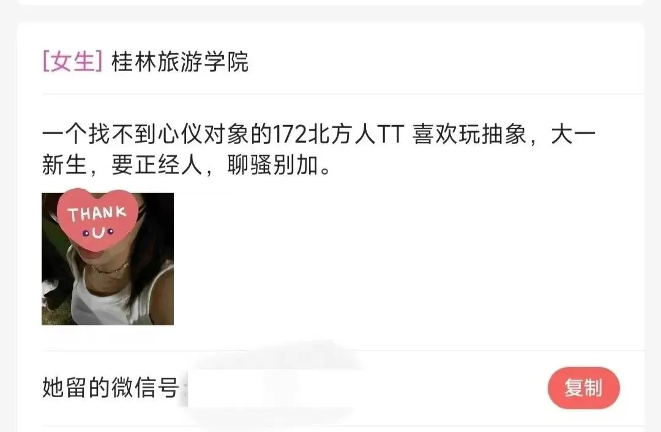
Task: Tap the previous card edge at top
Action: (330, 2)
